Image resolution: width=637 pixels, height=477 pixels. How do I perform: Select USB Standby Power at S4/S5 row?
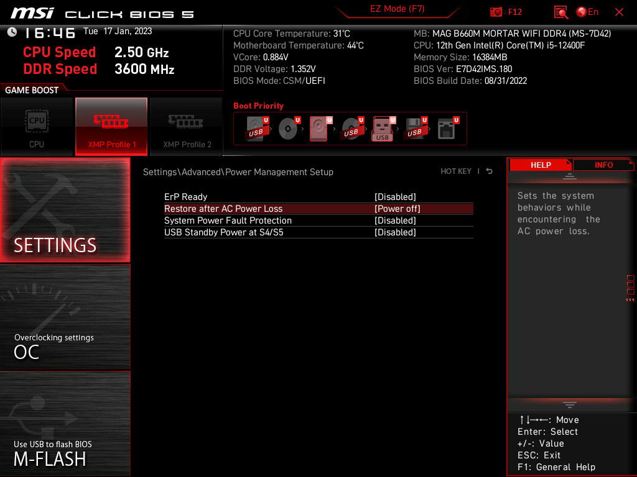318,232
